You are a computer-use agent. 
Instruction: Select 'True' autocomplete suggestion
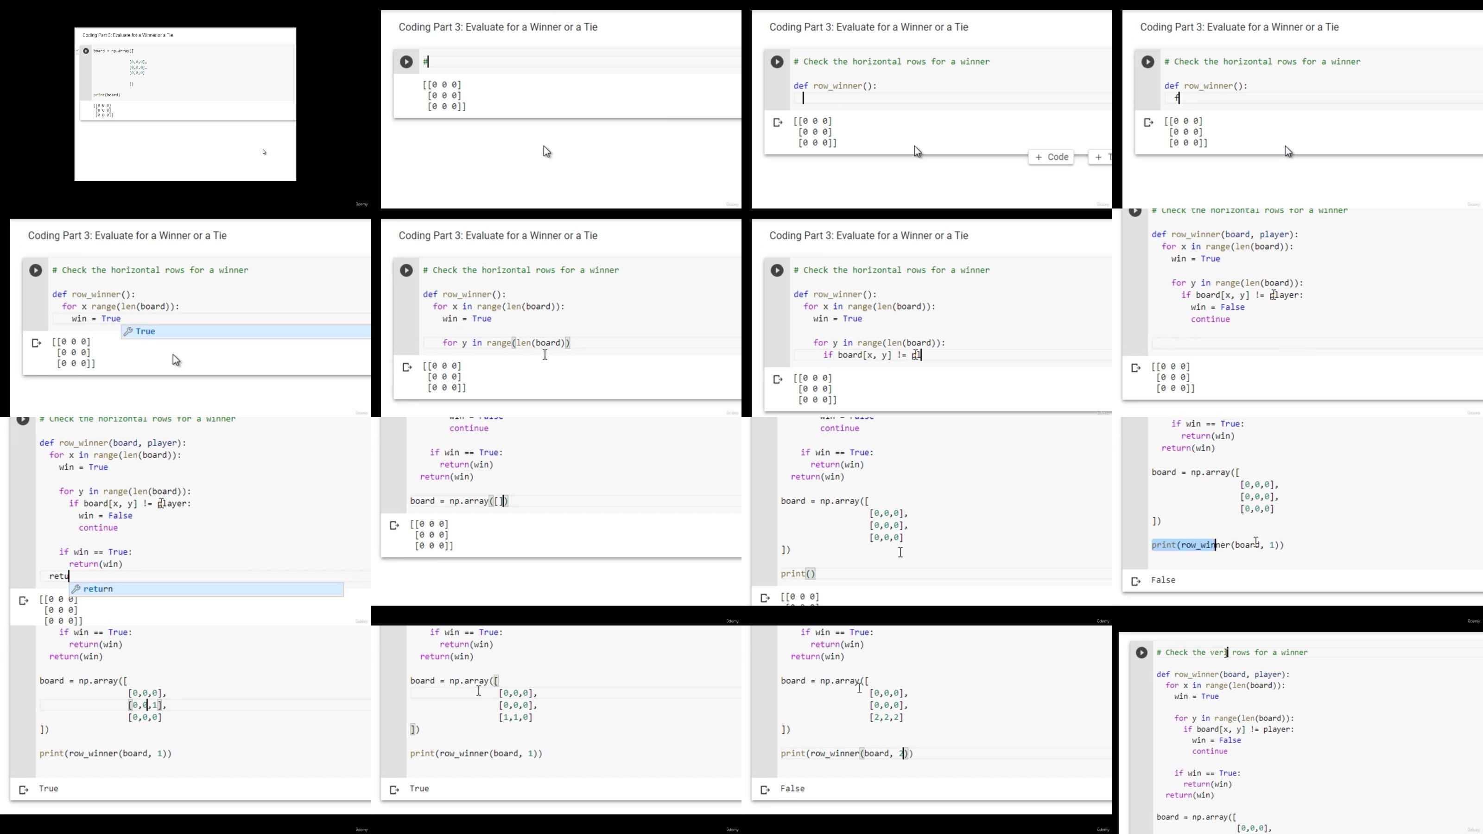click(246, 332)
